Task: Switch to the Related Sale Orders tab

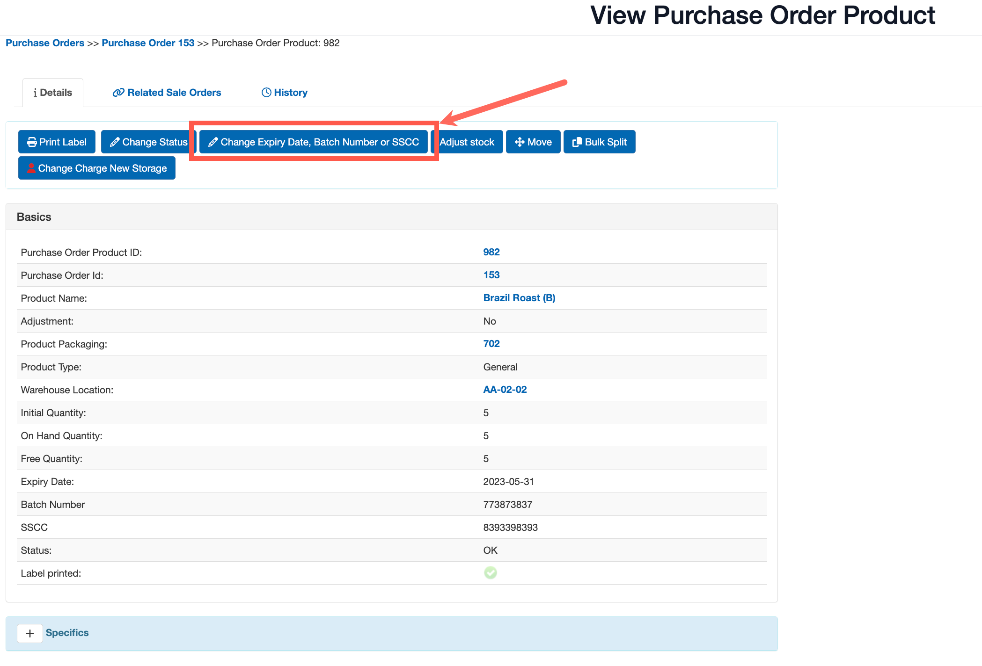Action: tap(174, 92)
